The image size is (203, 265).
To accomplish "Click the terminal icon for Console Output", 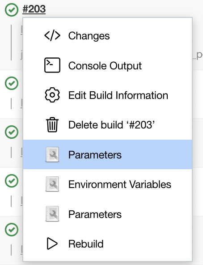I will pyautogui.click(x=52, y=65).
